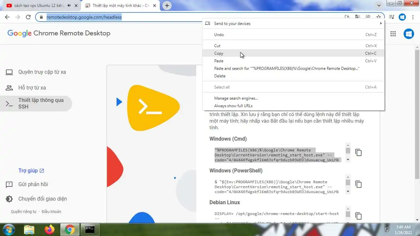
Task: Mute the YouTube tab's speaker icon
Action: (x=69, y=6)
